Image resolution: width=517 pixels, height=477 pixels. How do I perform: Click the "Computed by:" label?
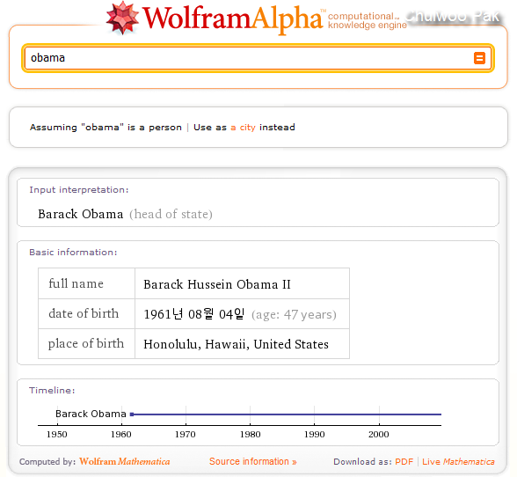coord(47,461)
